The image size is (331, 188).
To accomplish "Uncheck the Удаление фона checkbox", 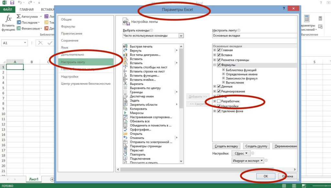I will point(219,111).
